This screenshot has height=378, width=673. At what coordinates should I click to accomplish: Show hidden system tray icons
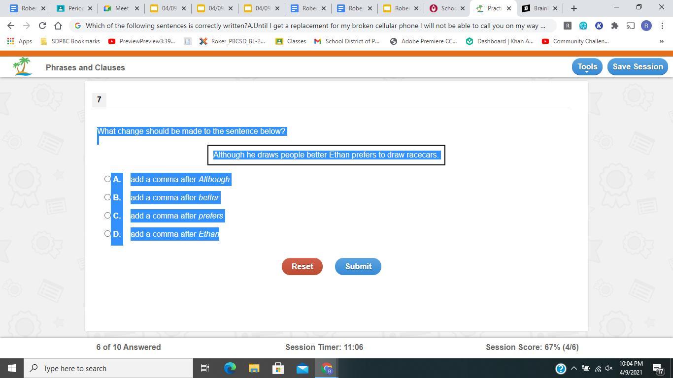point(573,368)
